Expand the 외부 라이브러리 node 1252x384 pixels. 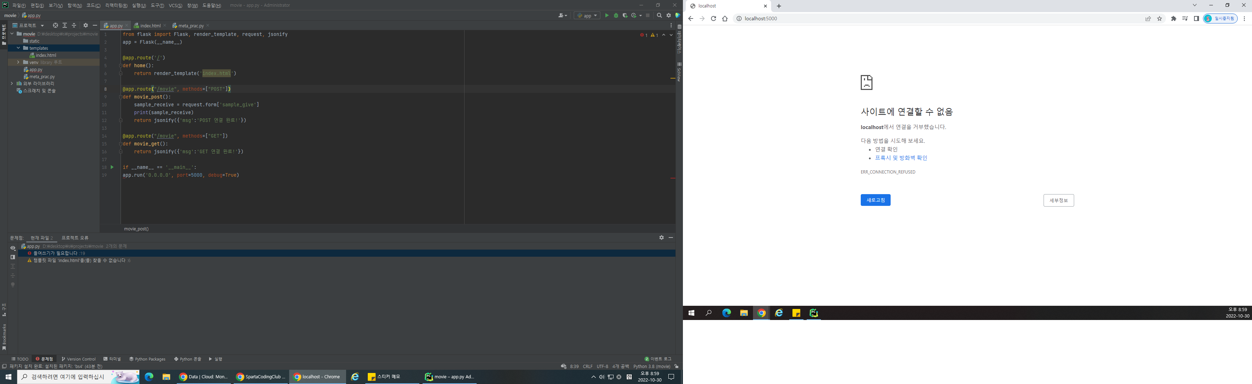coord(12,84)
